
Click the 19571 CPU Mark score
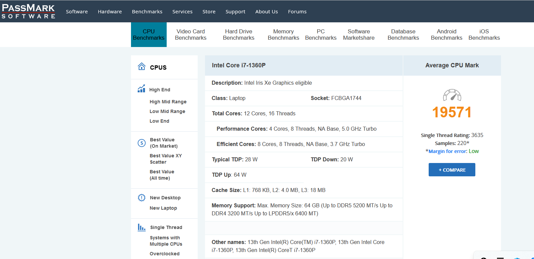[x=452, y=112]
